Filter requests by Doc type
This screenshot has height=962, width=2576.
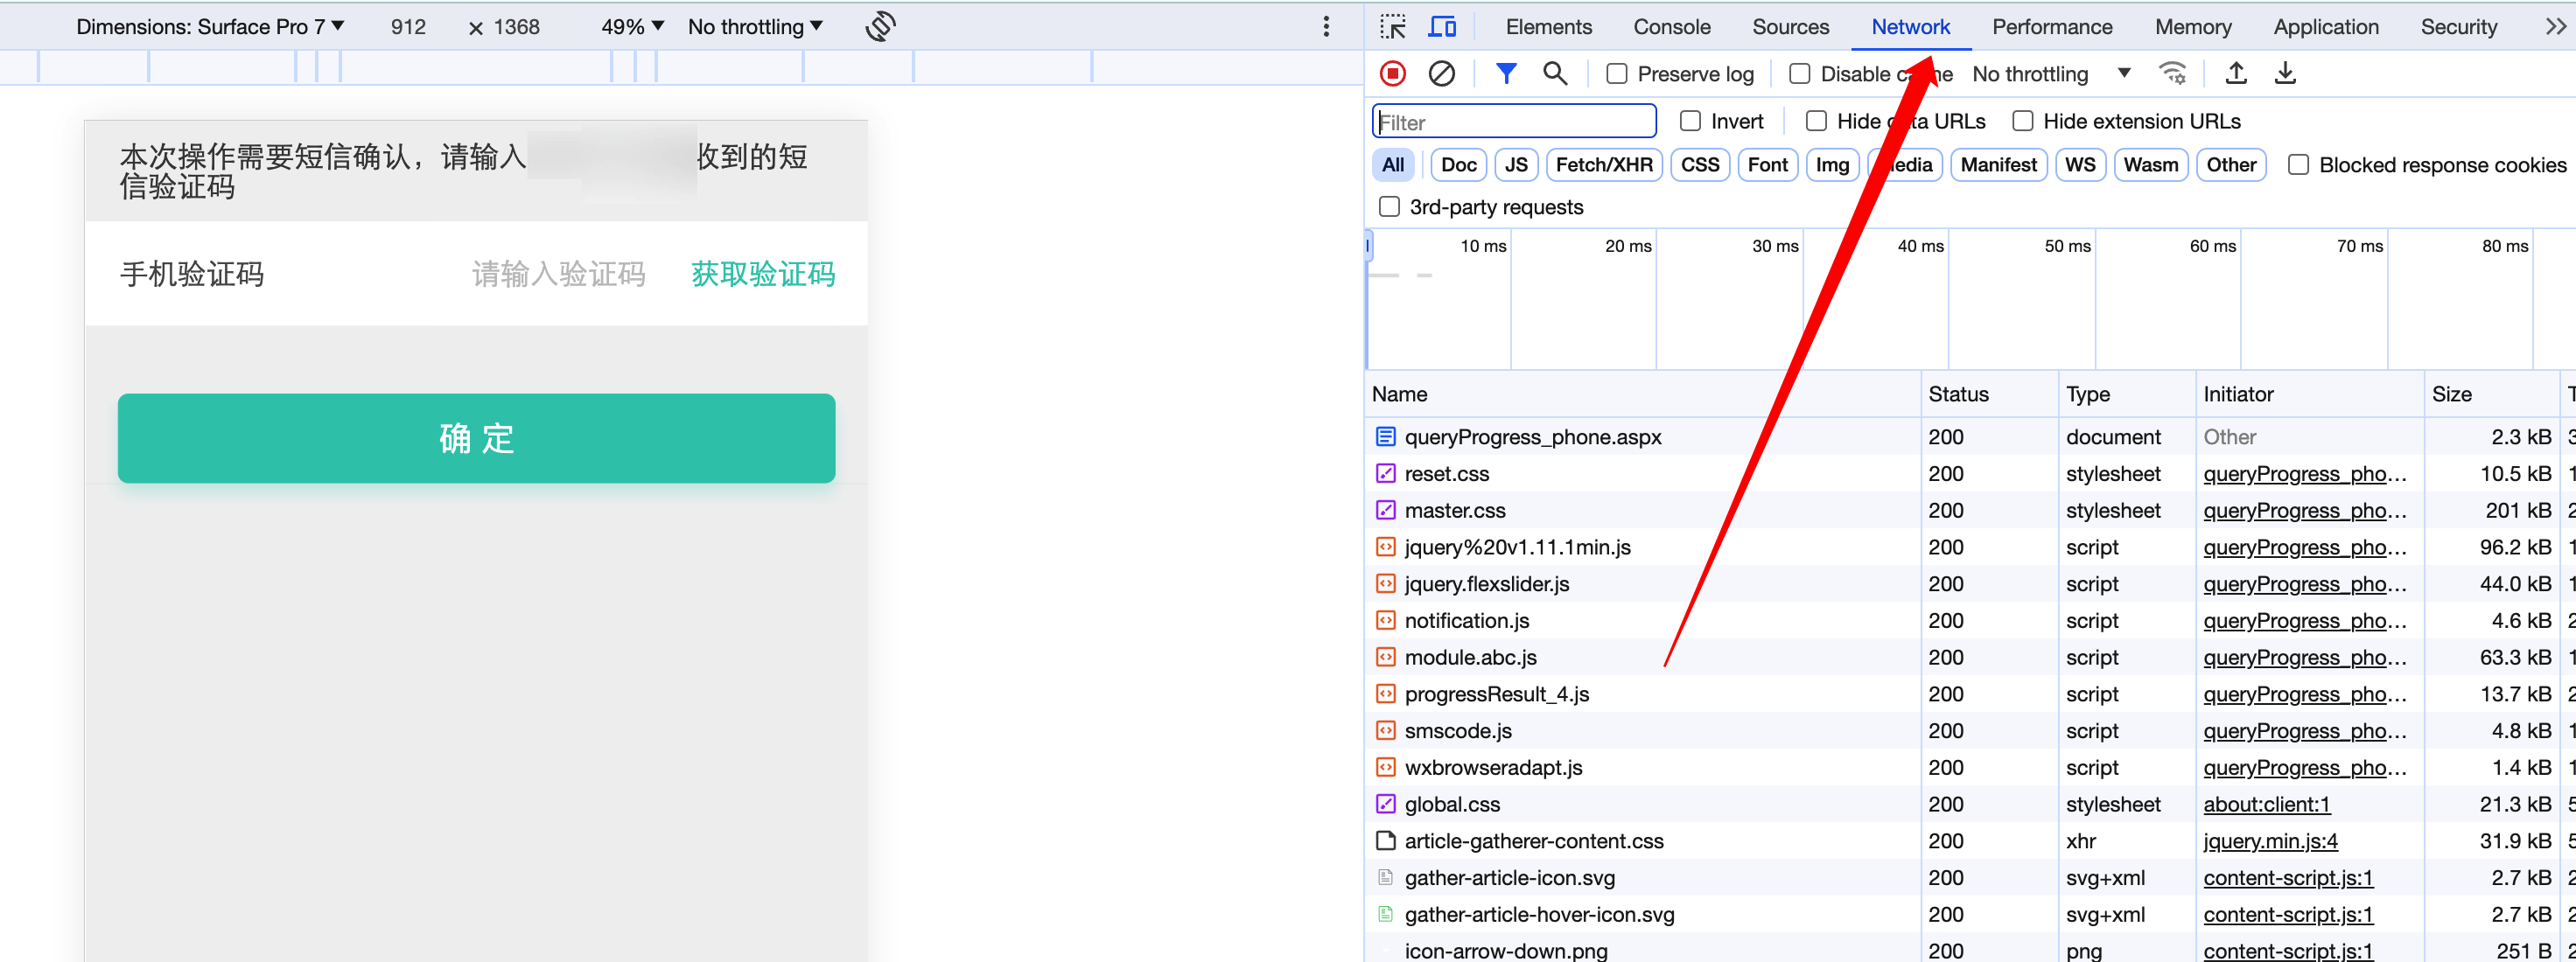coord(1458,165)
